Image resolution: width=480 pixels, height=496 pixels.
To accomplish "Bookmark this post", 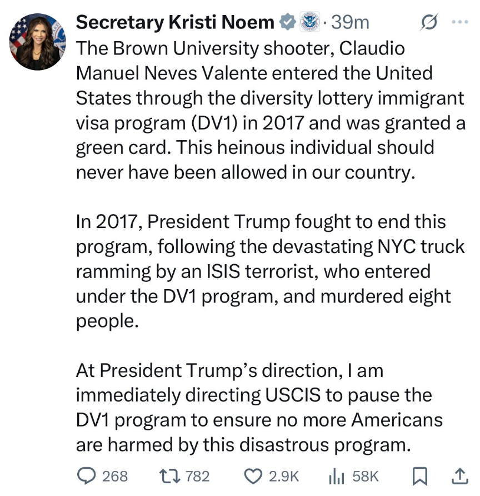I will pos(420,476).
